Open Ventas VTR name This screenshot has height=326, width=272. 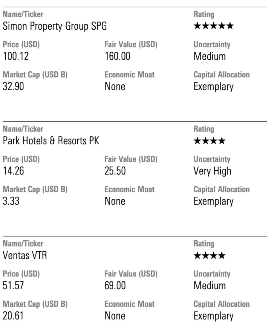tap(25, 255)
